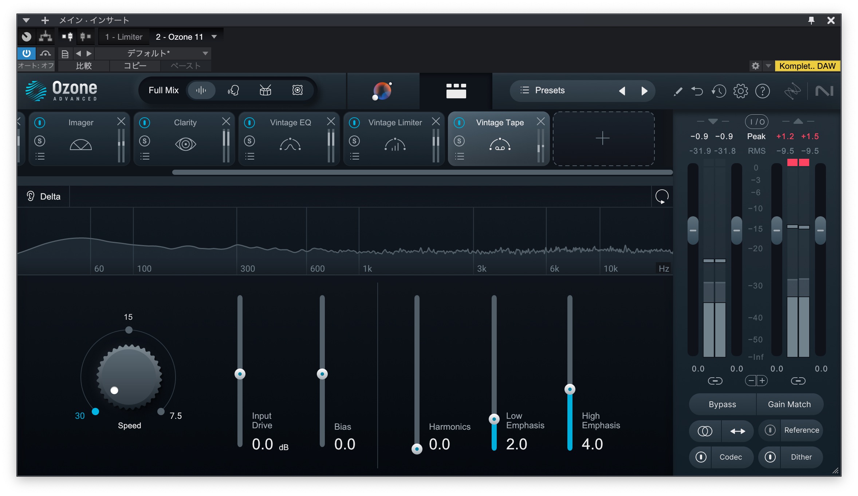This screenshot has width=858, height=496.
Task: Expand the Ozone 11 insert tab dropdown arrow
Action: tap(214, 37)
